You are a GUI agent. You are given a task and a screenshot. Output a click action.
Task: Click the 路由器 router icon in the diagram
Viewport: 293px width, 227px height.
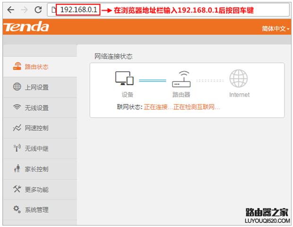pyautogui.click(x=181, y=79)
